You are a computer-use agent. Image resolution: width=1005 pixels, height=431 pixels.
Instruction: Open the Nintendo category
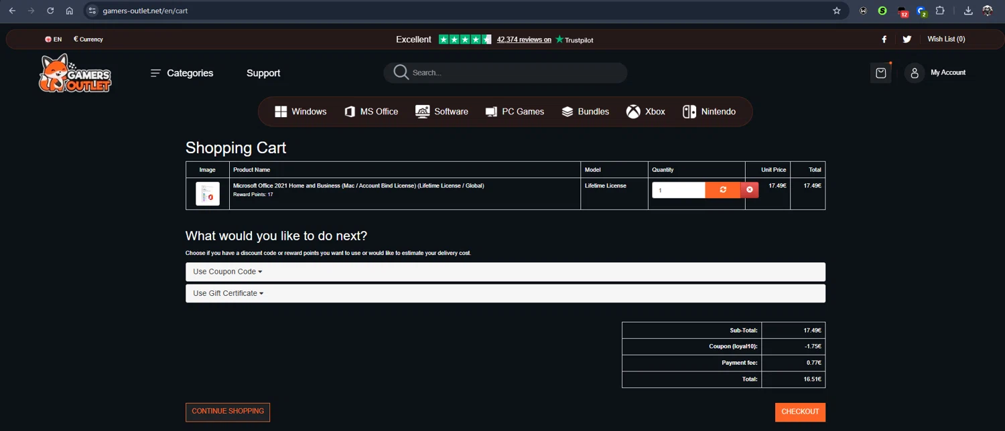coord(709,112)
